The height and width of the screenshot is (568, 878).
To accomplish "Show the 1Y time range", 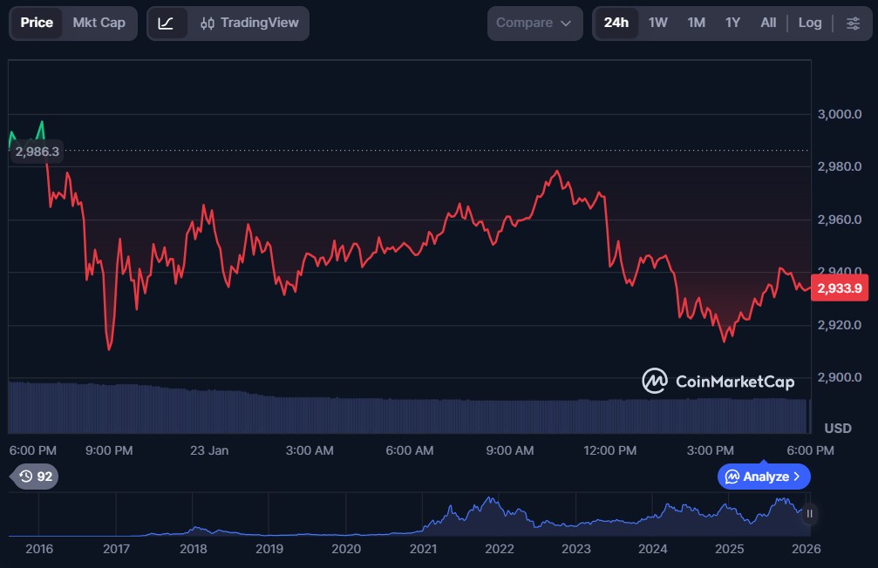I will [732, 23].
